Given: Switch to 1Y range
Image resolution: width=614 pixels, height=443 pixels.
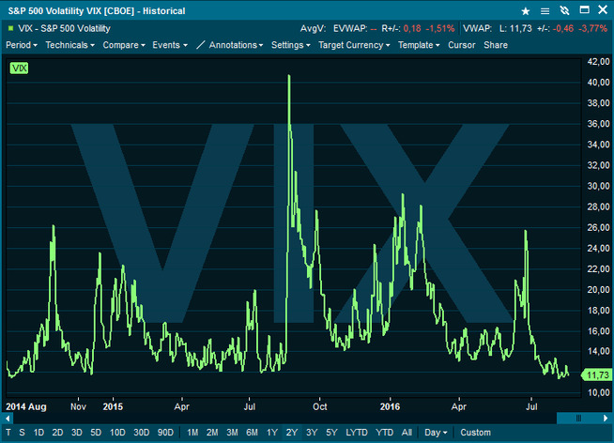Looking at the screenshot, I should point(272,433).
